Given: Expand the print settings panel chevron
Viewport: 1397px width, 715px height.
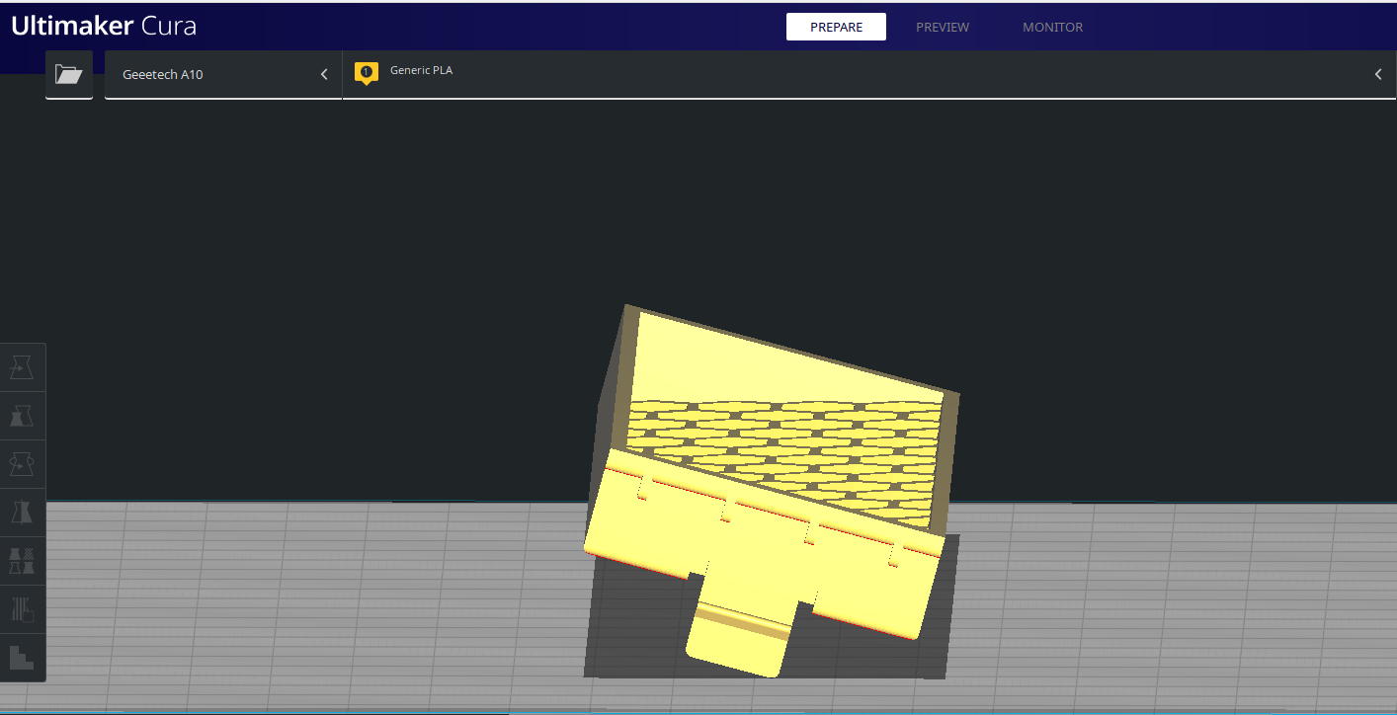Looking at the screenshot, I should [1378, 74].
